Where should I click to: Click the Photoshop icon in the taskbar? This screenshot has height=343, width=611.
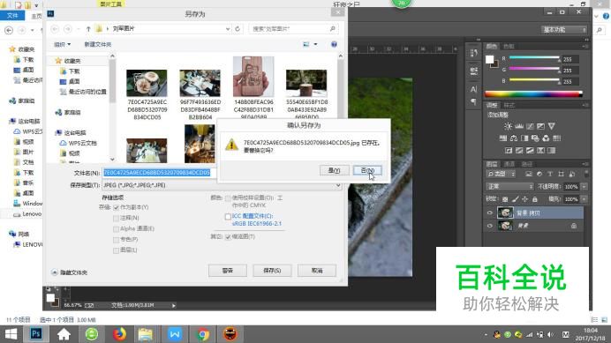pyautogui.click(x=36, y=334)
